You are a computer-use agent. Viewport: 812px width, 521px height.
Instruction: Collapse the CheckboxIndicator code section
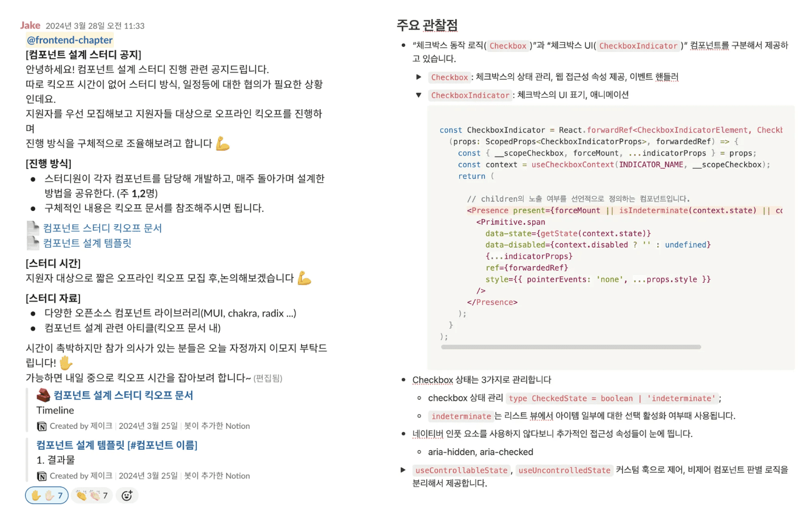[x=418, y=95]
